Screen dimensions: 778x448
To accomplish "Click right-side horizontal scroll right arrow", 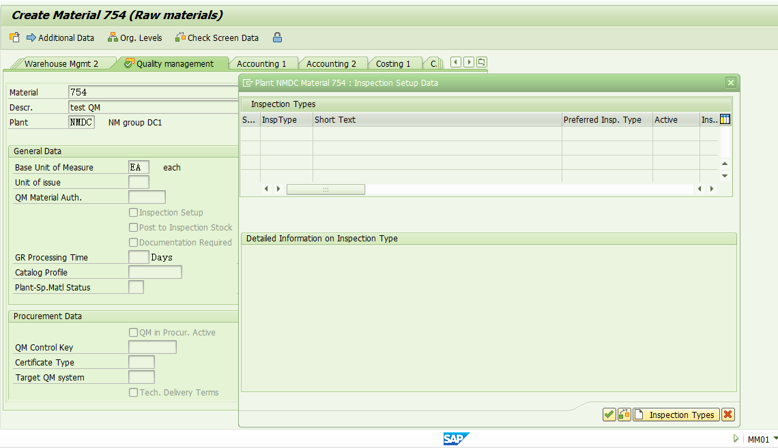I will (x=712, y=189).
